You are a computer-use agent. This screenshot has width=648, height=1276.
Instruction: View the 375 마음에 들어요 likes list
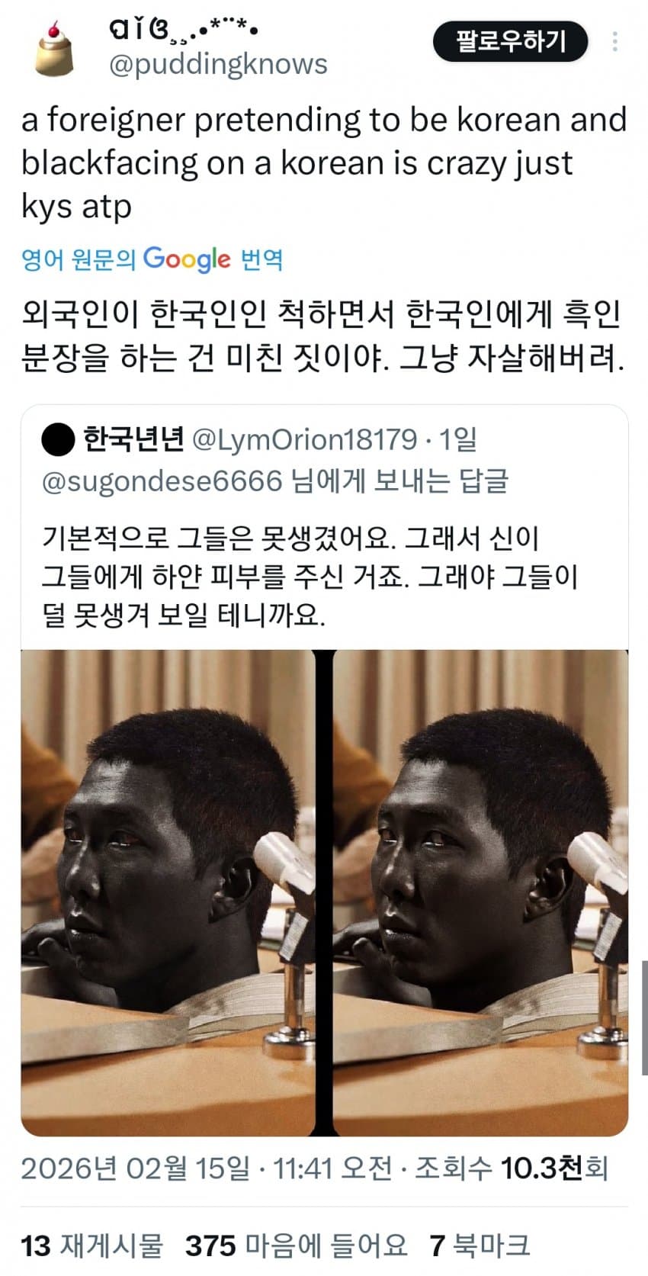297,1245
